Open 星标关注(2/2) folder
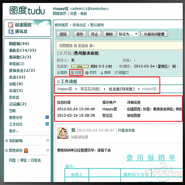 tap(22, 70)
